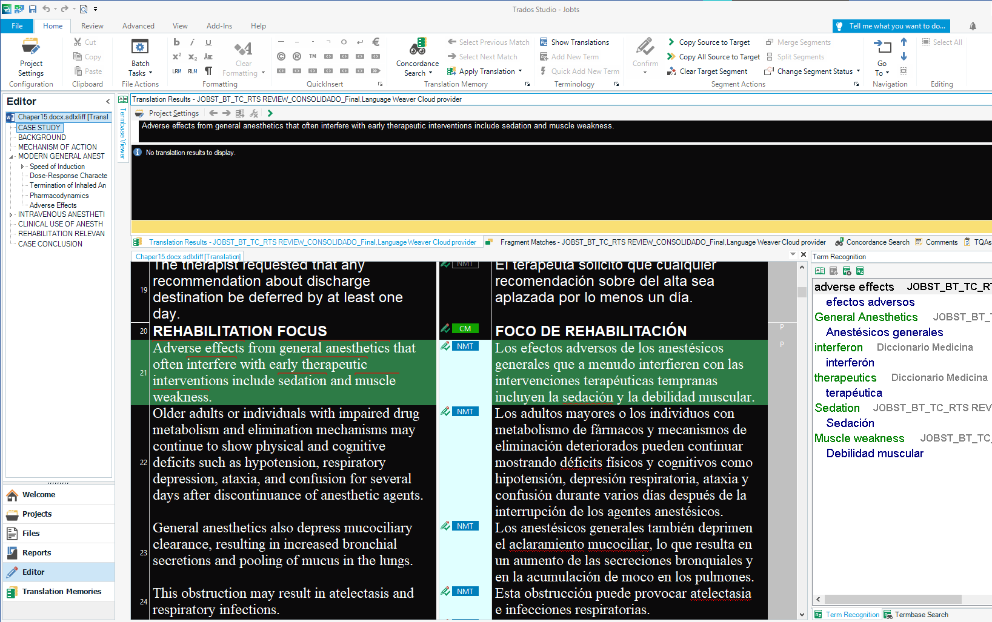Toggle italic formatting in ribbon
Viewport: 992px width, 622px height.
192,42
